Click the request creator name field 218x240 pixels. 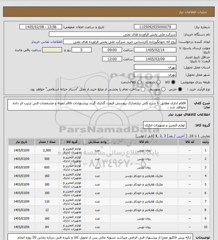(120, 42)
